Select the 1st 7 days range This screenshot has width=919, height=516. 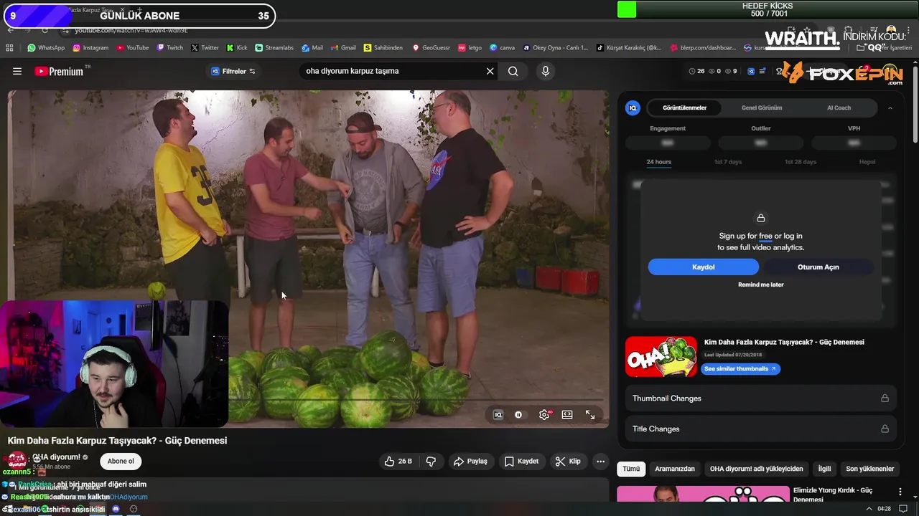[x=728, y=162]
